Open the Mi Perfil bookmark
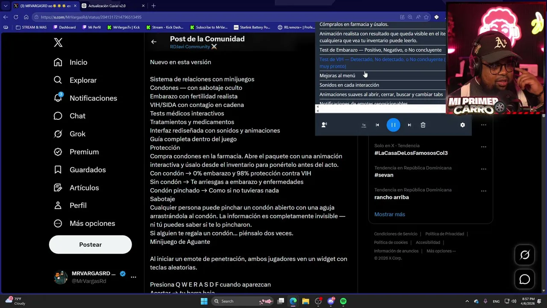The width and height of the screenshot is (547, 308). point(91,27)
